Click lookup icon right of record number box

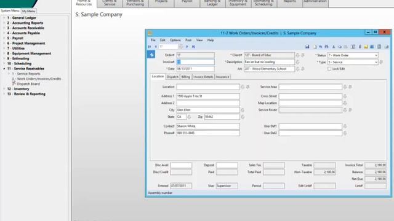tap(180, 47)
